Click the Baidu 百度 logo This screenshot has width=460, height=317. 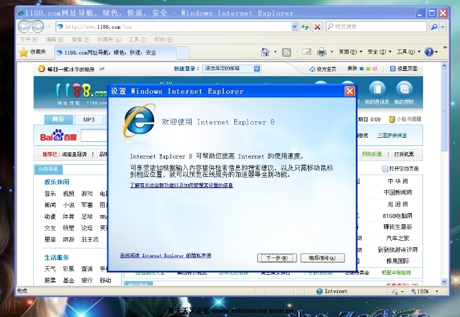click(x=59, y=135)
